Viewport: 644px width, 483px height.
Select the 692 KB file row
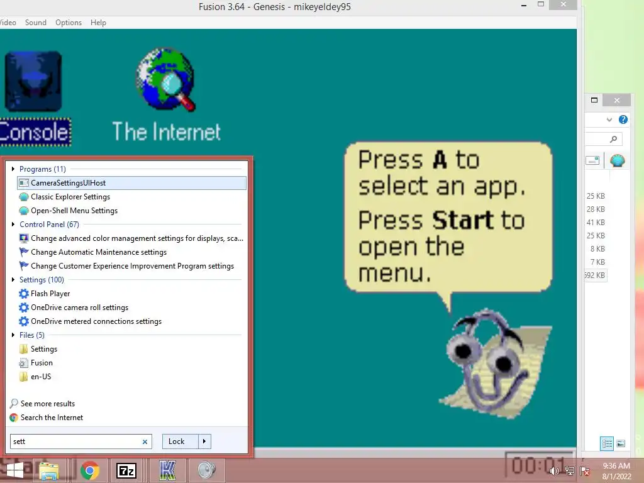(x=594, y=275)
